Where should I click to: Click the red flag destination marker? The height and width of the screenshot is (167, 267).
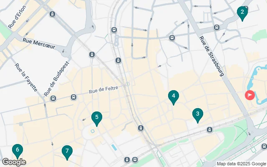[250, 95]
